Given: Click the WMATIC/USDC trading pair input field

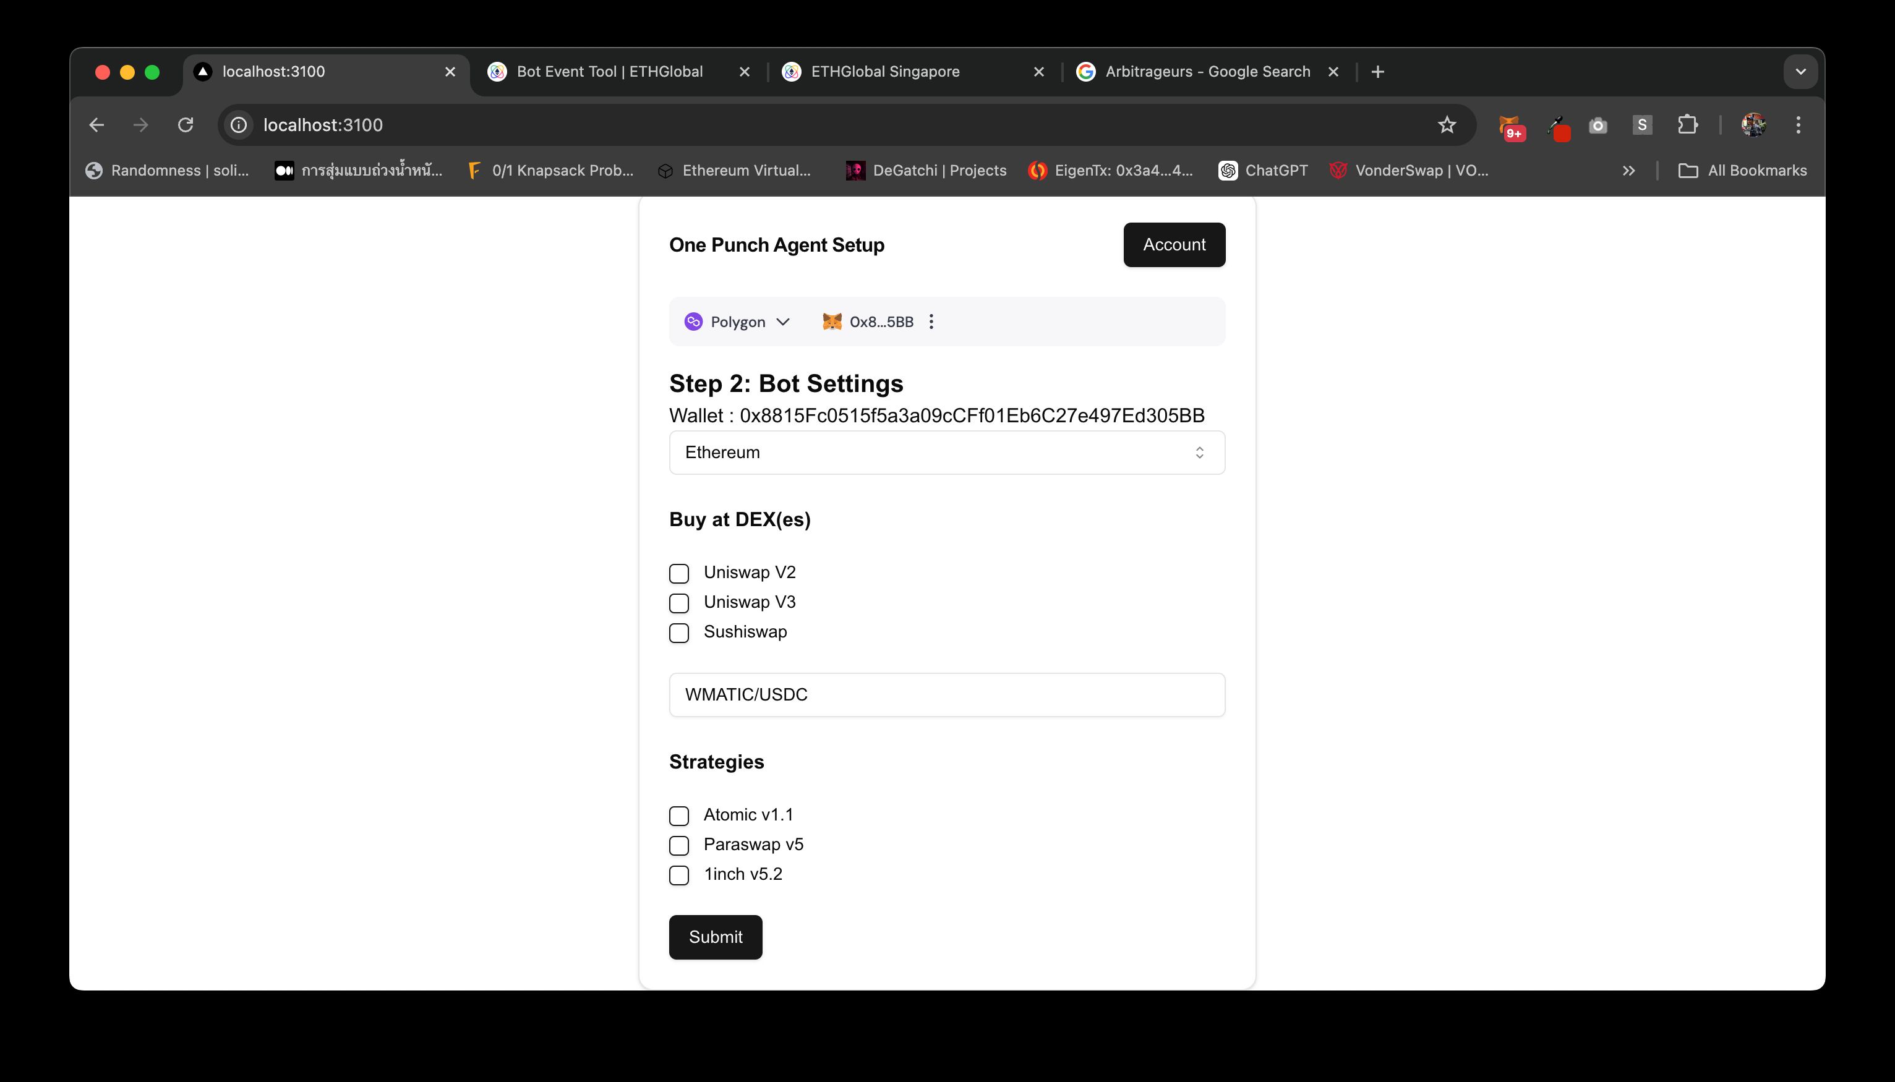Looking at the screenshot, I should [946, 694].
